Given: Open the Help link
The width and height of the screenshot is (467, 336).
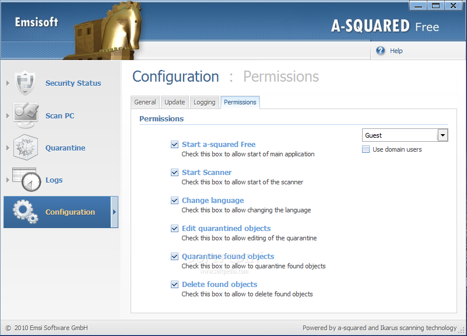Looking at the screenshot, I should 396,51.
